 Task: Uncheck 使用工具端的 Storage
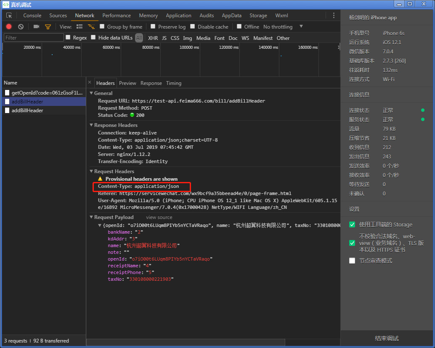coord(352,224)
